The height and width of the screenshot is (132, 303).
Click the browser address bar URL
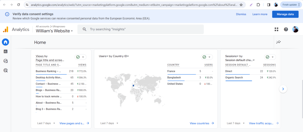pos(134,5)
